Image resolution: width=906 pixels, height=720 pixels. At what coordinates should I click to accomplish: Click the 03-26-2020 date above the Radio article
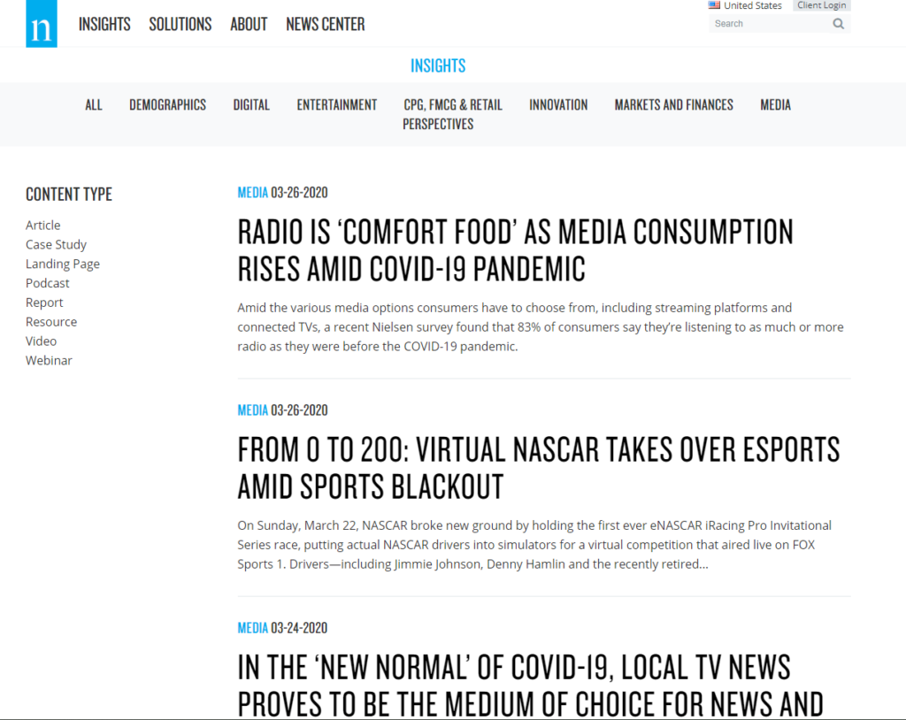point(299,193)
